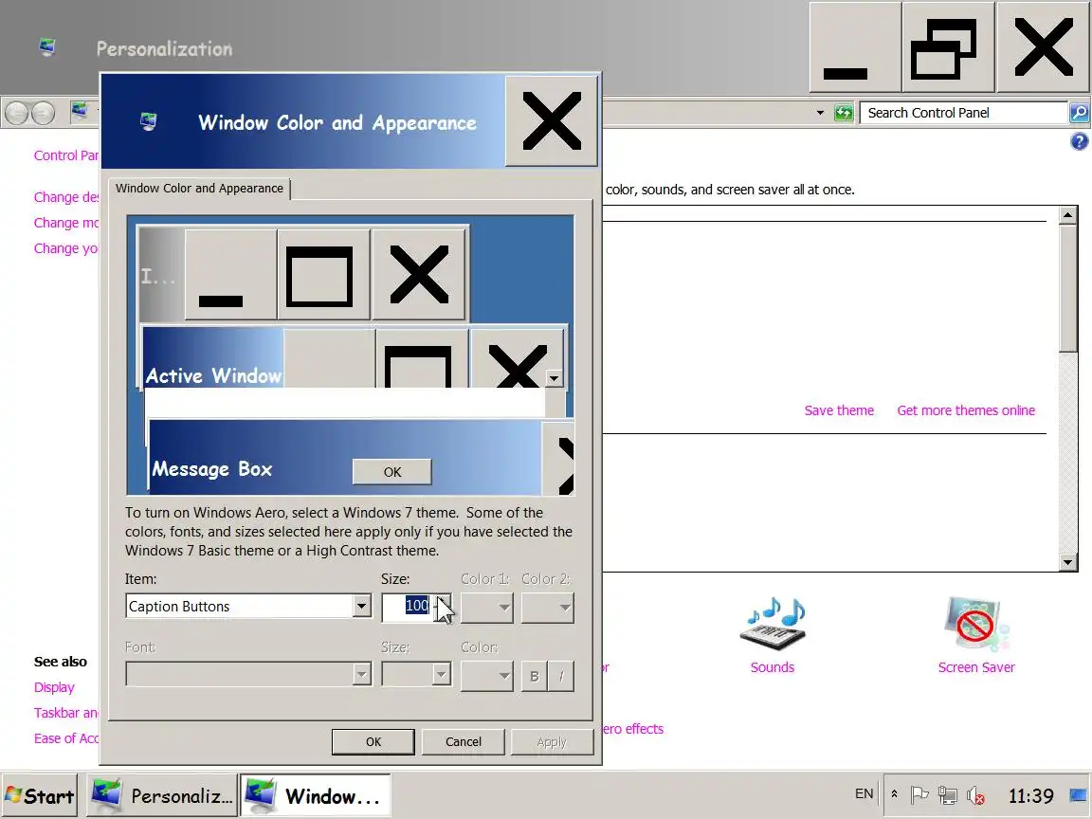Click the Active Window title bar preview
The image size is (1092, 819).
(x=213, y=358)
